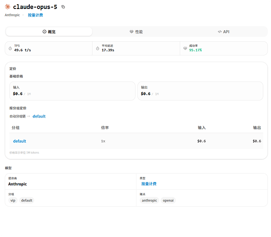Switch to the 性能 performance tab

pyautogui.click(x=136, y=32)
